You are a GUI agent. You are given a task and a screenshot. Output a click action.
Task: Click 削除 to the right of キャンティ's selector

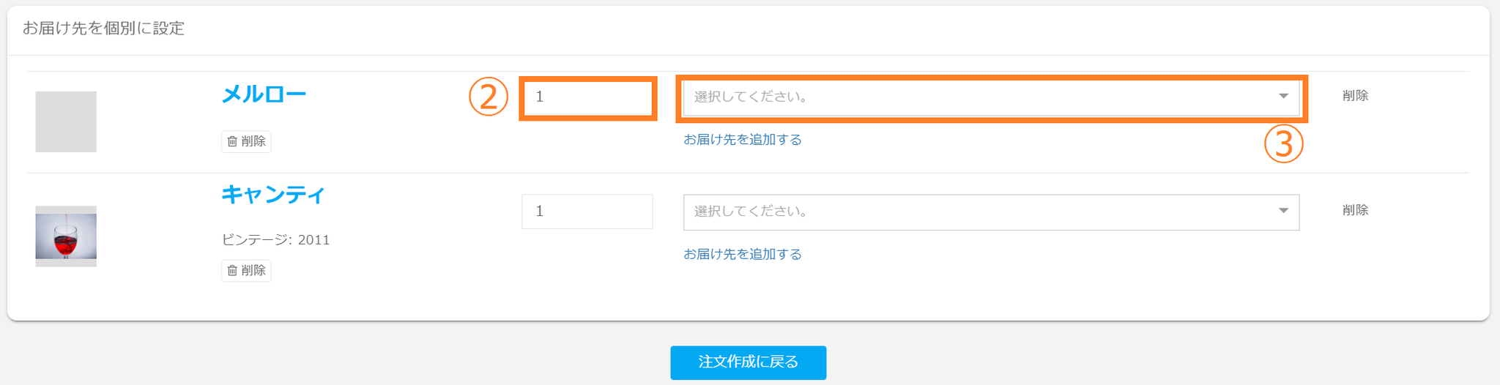tap(1355, 211)
